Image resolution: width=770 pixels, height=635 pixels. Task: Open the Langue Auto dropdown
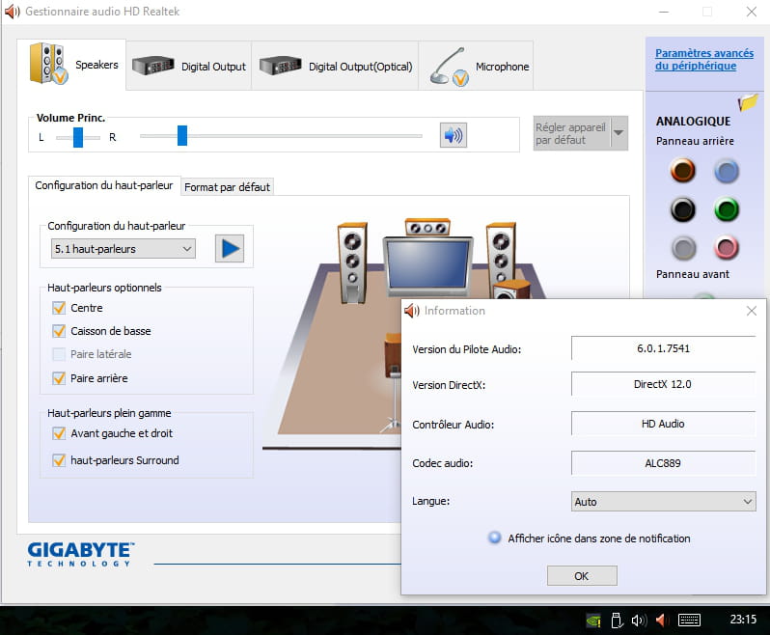coord(663,502)
